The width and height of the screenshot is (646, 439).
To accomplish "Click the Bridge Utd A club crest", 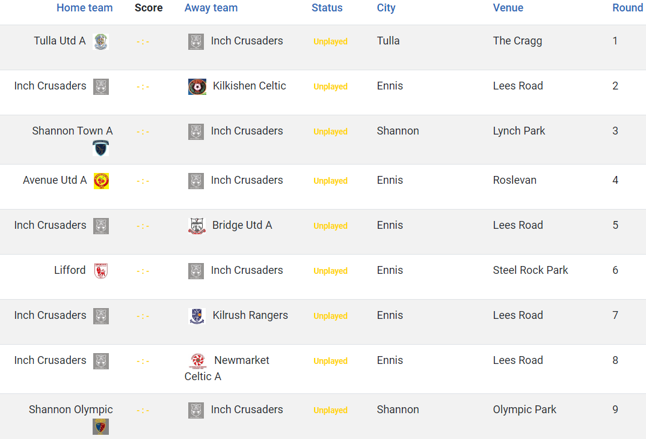I will [197, 226].
